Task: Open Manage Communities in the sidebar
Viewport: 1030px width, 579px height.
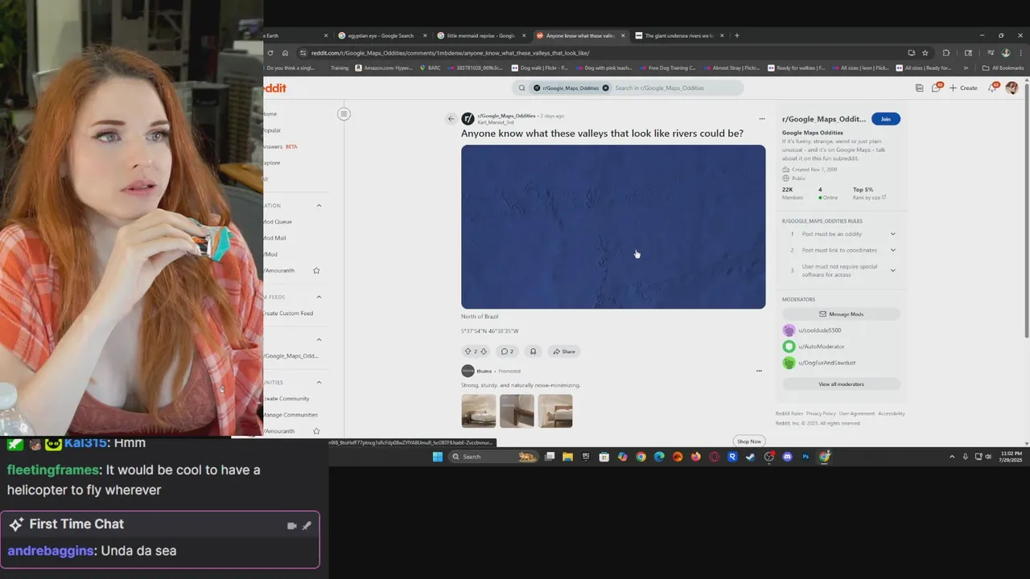Action: (x=290, y=415)
